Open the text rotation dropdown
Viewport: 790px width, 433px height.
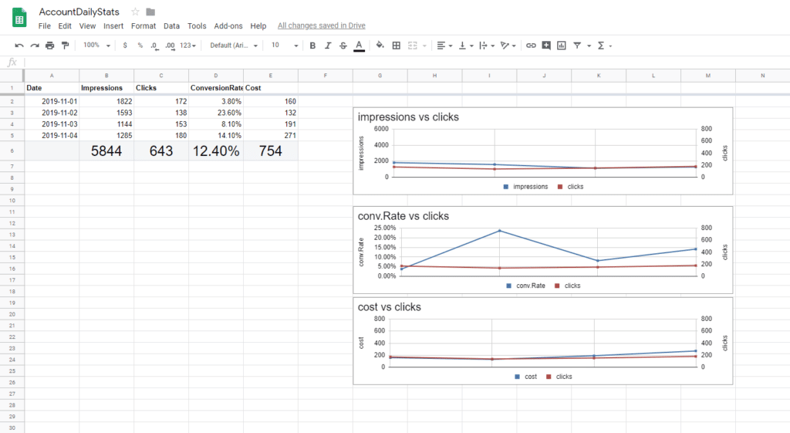508,46
